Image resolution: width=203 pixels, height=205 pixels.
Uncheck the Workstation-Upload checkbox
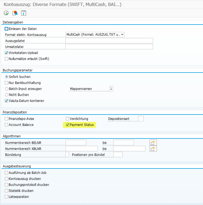coord(7,53)
